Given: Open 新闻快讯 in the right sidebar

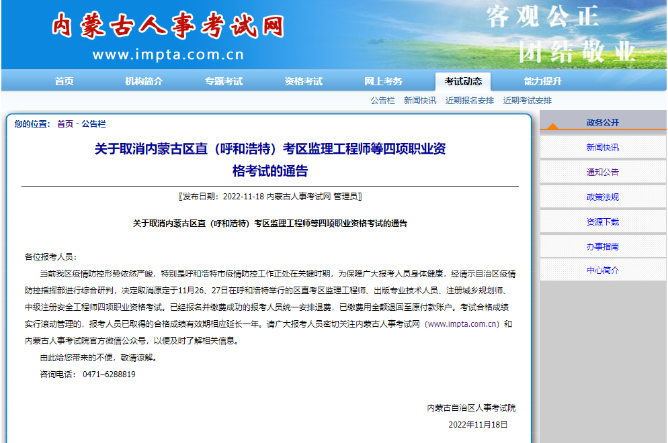Looking at the screenshot, I should pos(602,148).
